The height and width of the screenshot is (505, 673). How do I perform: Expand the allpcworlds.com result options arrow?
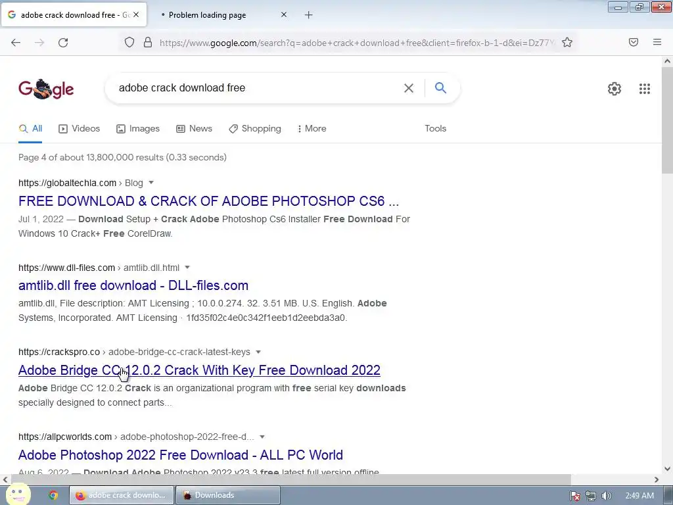[x=262, y=437]
